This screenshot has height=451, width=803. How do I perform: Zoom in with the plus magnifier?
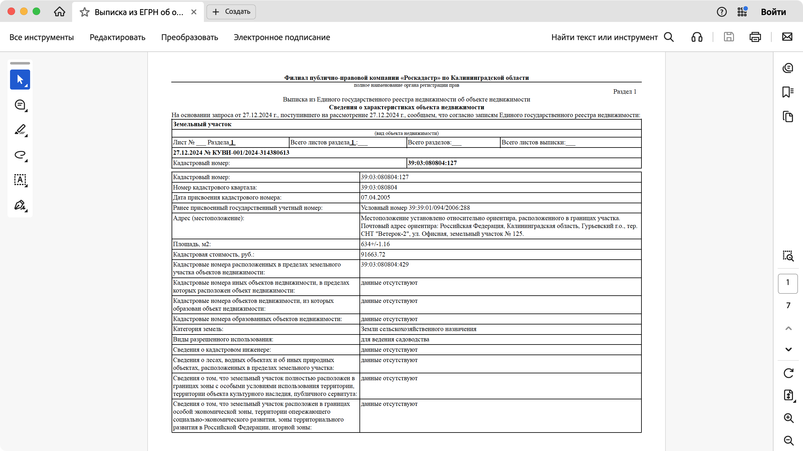pos(789,418)
